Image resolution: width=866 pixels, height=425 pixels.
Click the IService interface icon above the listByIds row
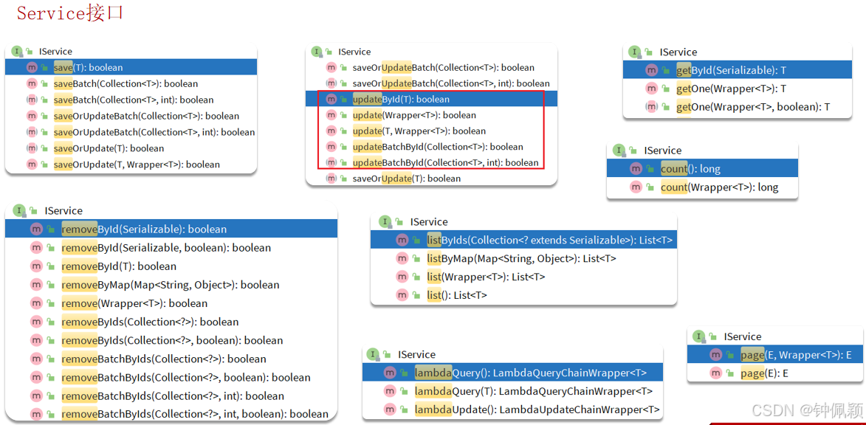pyautogui.click(x=385, y=221)
